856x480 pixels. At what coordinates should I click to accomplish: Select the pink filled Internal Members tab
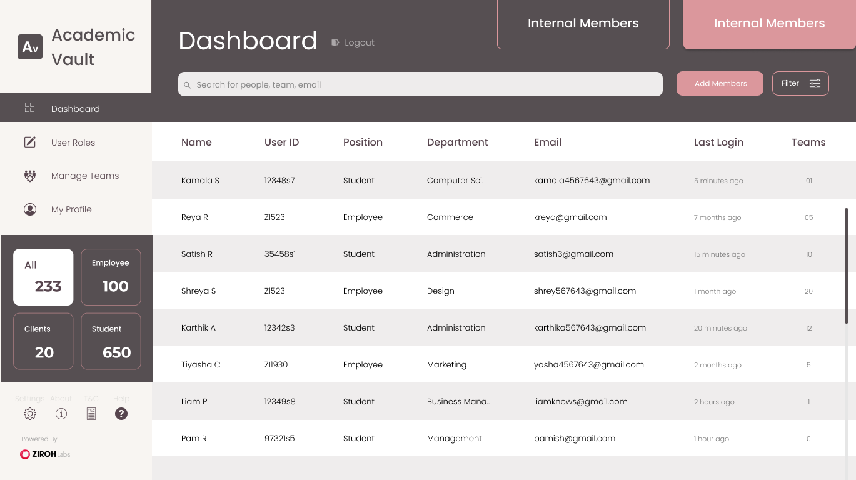769,24
